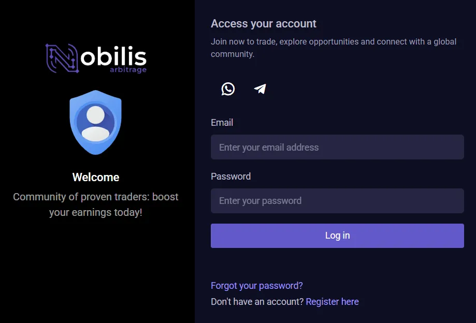
Task: Open WhatsApp chat via the round phone icon
Action: [227, 89]
